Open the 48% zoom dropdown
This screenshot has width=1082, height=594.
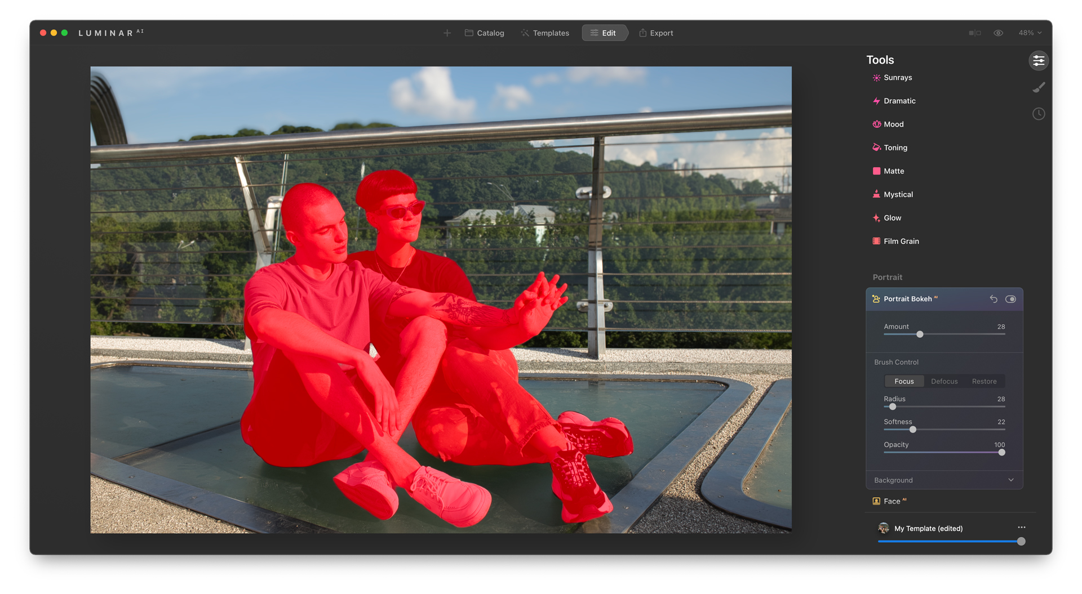[1030, 33]
